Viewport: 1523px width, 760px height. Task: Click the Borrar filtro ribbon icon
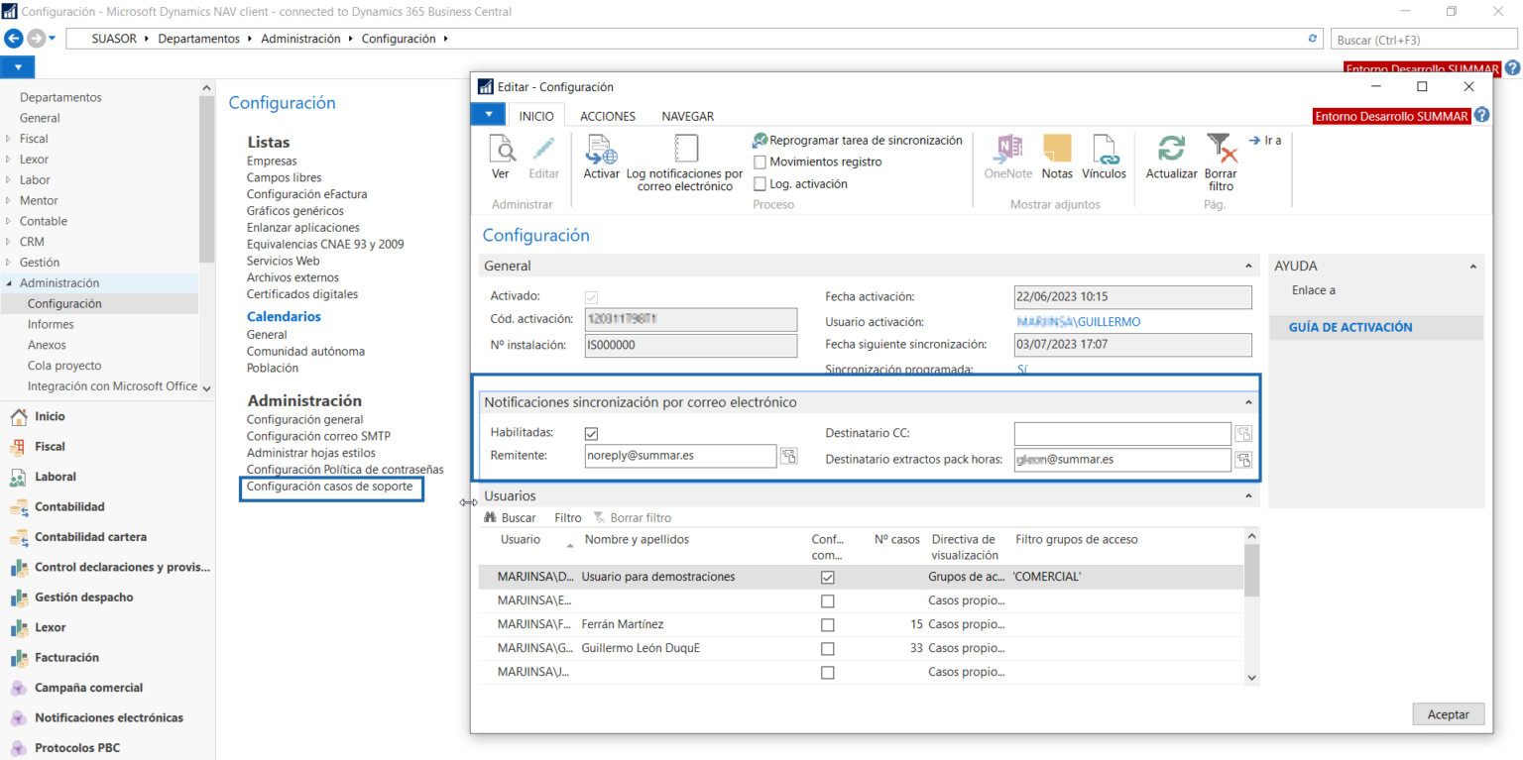pos(1221,150)
